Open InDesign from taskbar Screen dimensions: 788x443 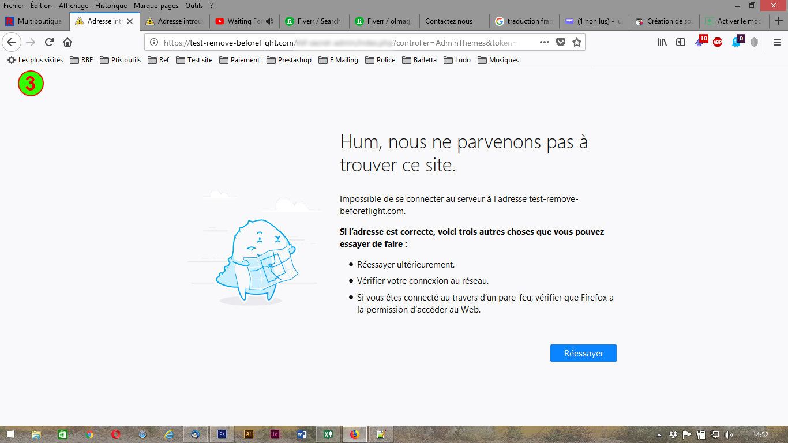click(275, 434)
